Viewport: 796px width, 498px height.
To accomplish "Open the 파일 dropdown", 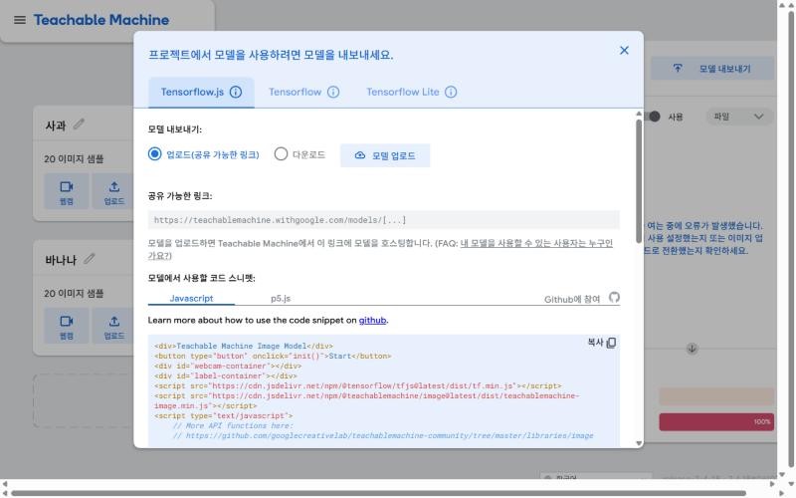I will 739,117.
